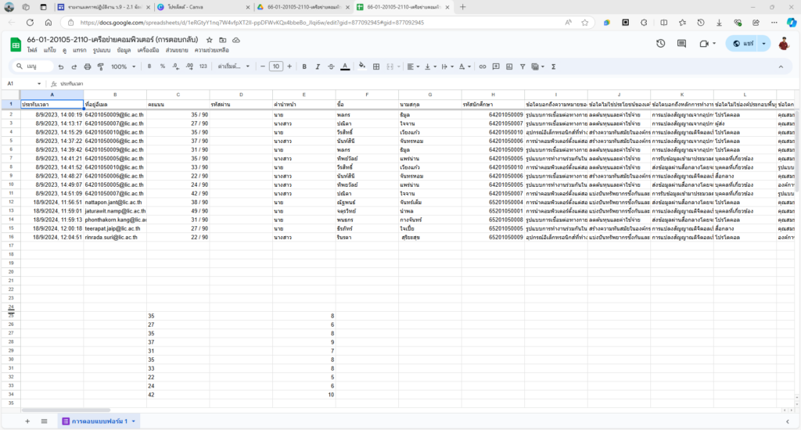Open the Sheets home icon

pyautogui.click(x=16, y=45)
